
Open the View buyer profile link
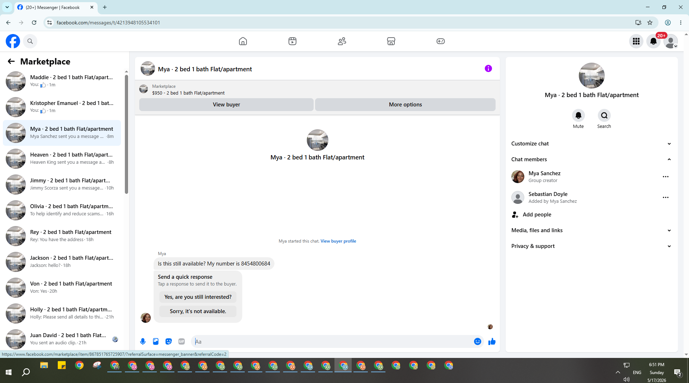[x=338, y=241]
